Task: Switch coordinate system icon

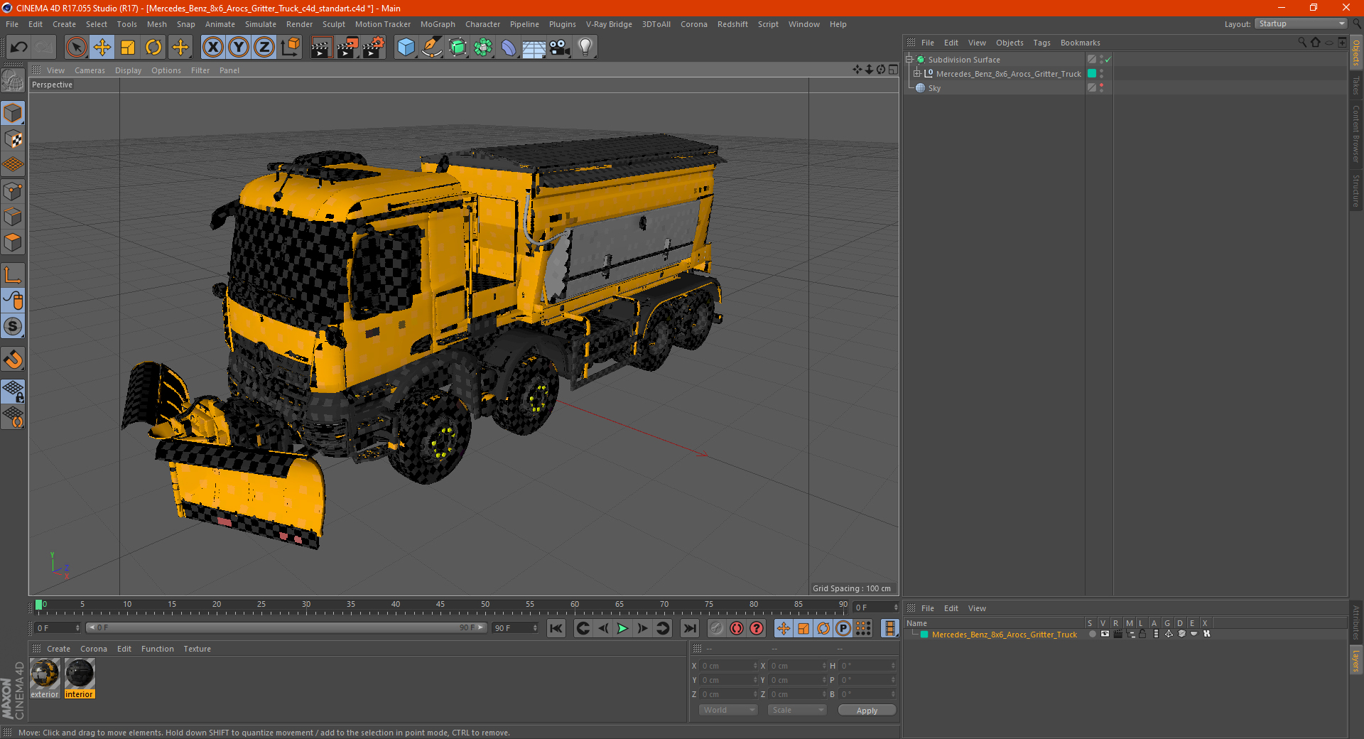Action: tap(291, 48)
